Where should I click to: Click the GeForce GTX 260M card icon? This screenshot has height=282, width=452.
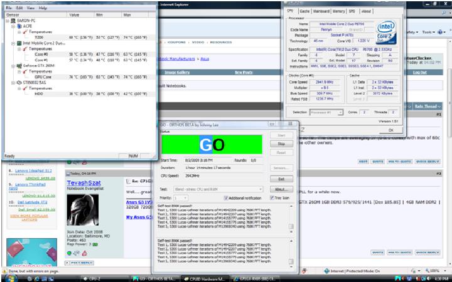tap(19, 66)
